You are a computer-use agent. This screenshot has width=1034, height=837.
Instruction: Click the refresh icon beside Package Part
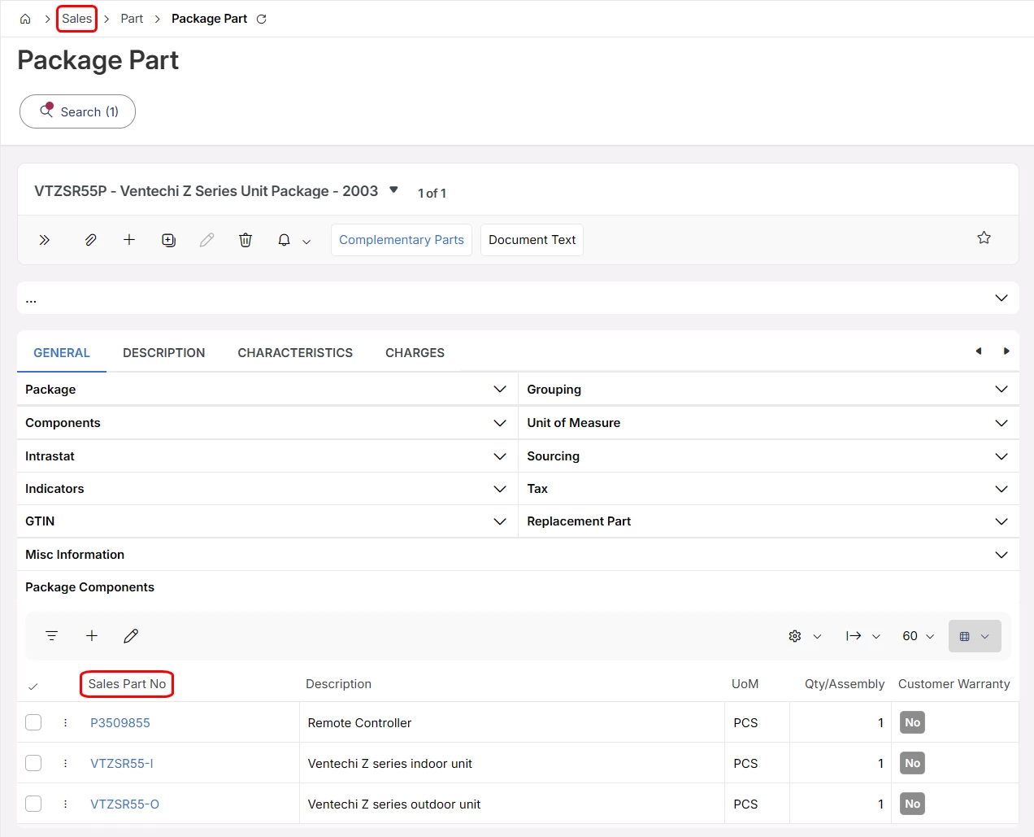coord(262,19)
